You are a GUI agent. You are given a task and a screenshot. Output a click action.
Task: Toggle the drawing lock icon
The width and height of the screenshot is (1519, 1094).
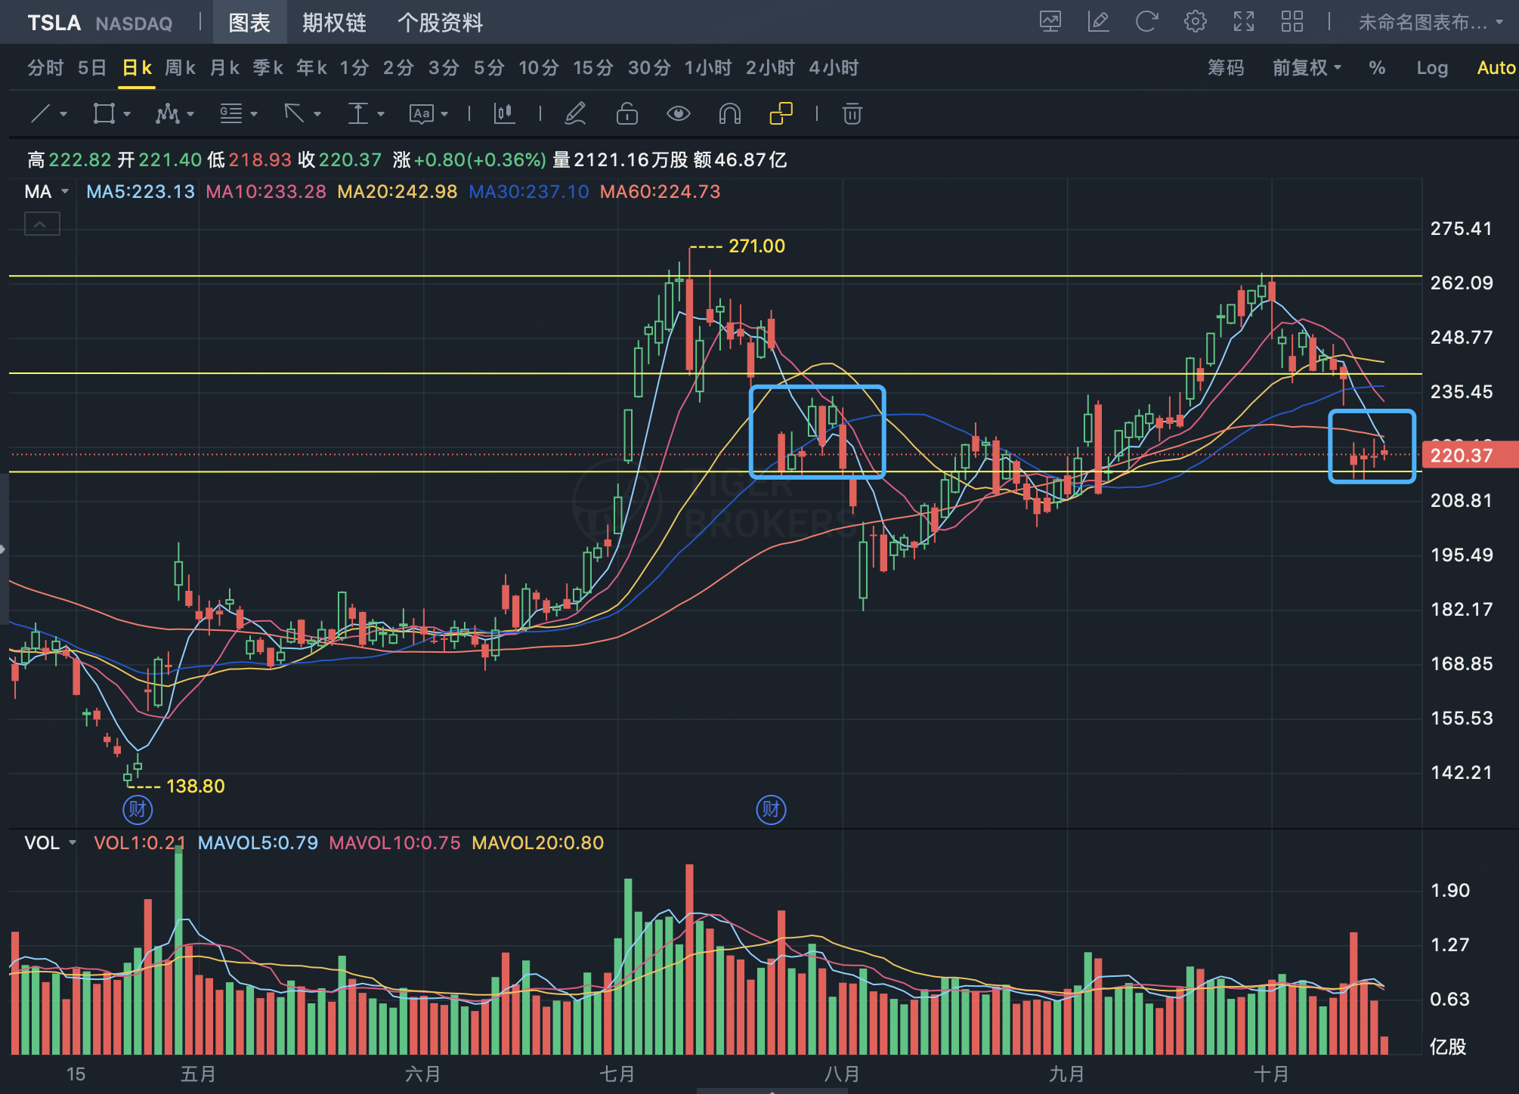pos(626,114)
